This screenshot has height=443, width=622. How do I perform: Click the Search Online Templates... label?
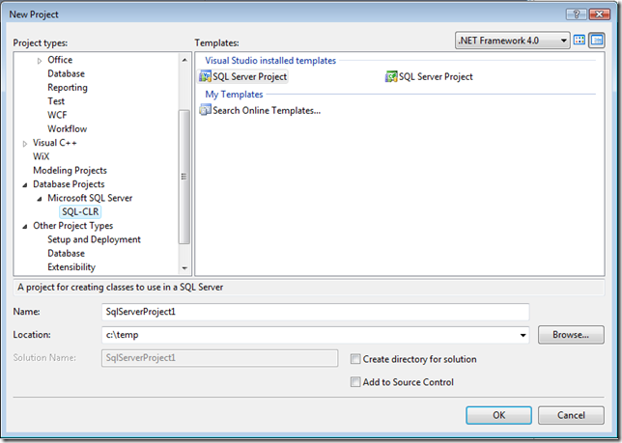point(267,111)
